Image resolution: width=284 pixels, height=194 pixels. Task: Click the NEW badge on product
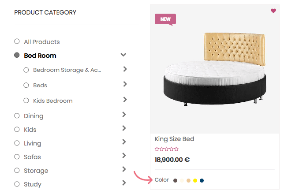pos(165,19)
